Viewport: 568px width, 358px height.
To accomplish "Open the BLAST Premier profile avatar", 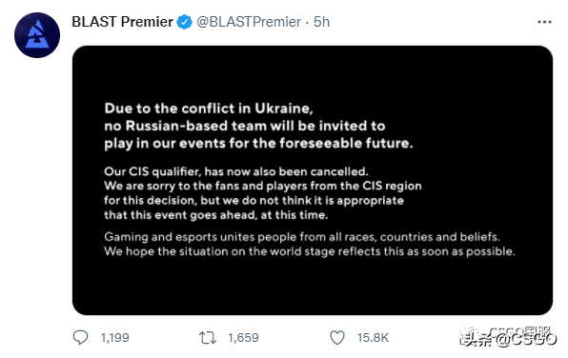I will coord(37,35).
